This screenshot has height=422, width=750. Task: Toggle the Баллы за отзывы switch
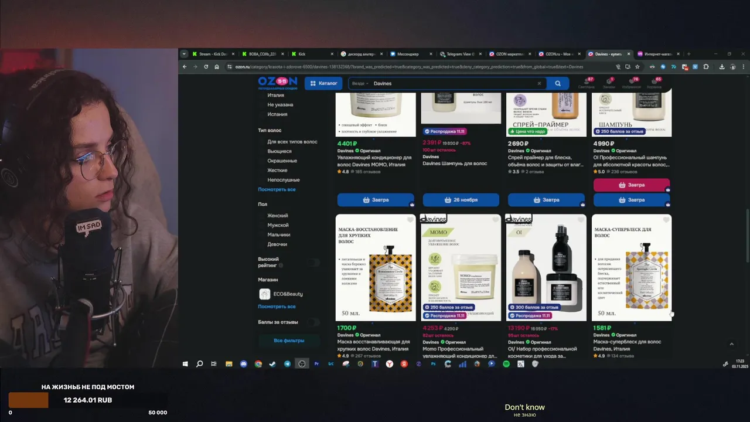(314, 322)
